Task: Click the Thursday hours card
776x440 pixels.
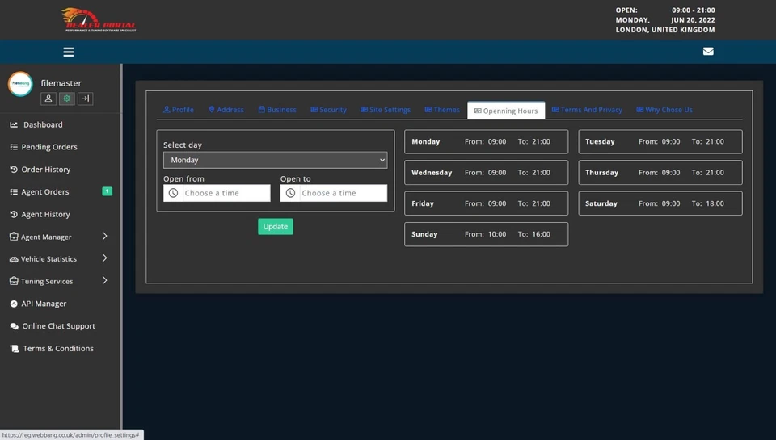Action: click(x=660, y=173)
